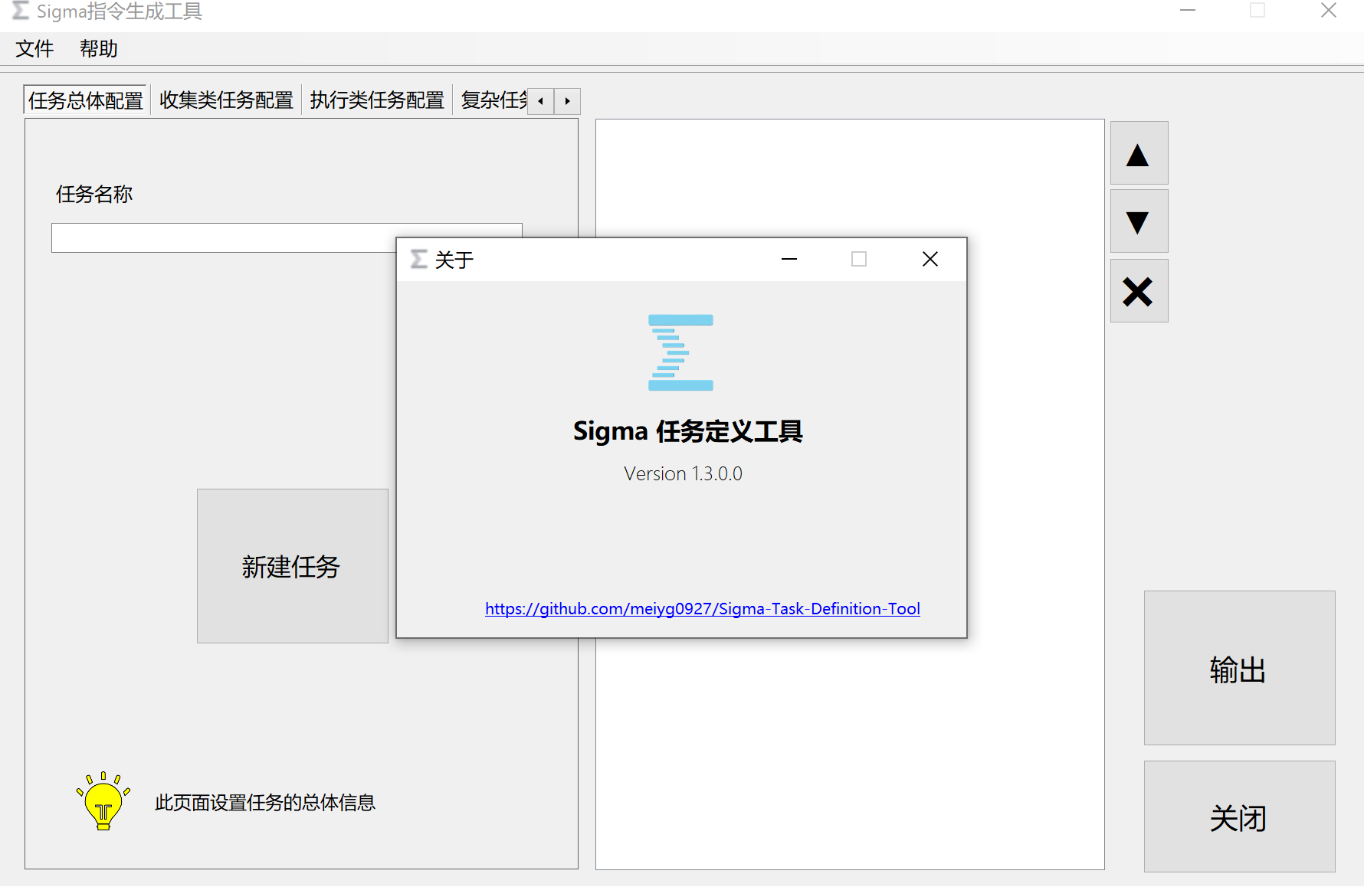
Task: Click the move up triangle button
Action: point(1139,153)
